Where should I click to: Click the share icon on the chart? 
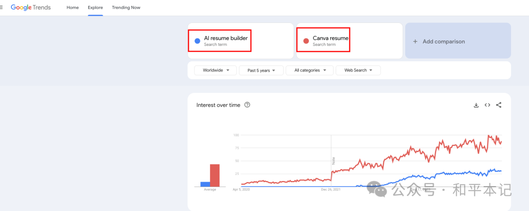[x=499, y=105]
